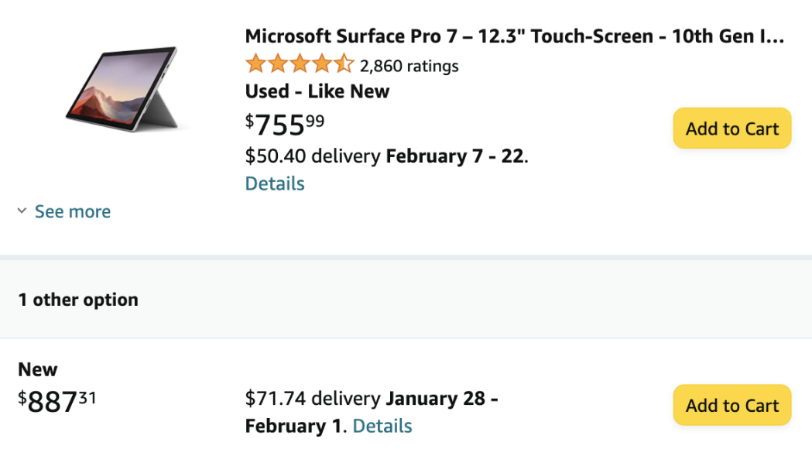Add the $887.31 new item to cart
812x449 pixels.
tap(731, 405)
